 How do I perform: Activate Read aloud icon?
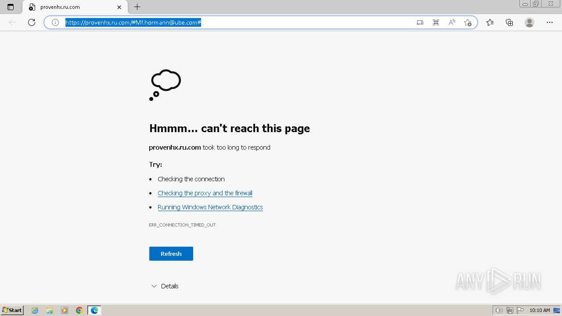click(x=452, y=22)
